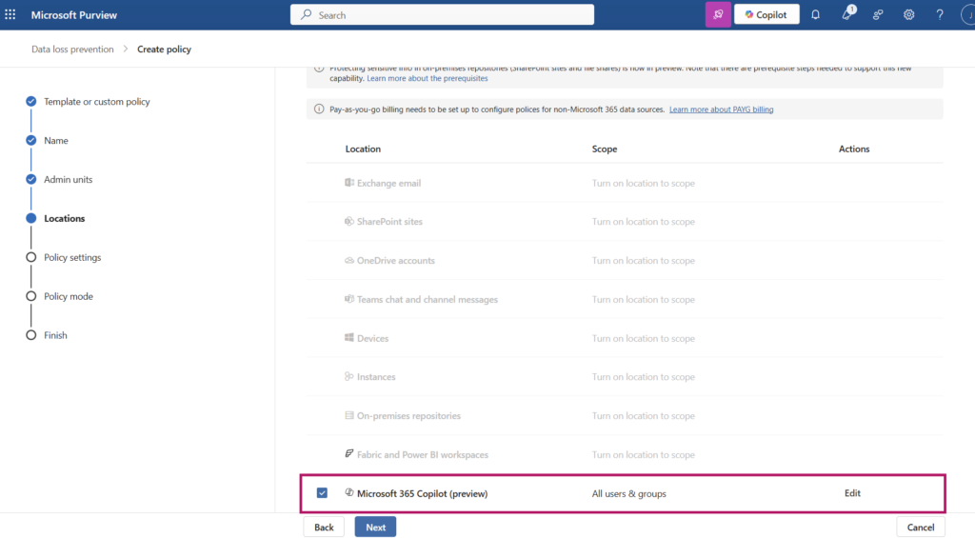Click the SharePoint sites location icon

click(349, 222)
